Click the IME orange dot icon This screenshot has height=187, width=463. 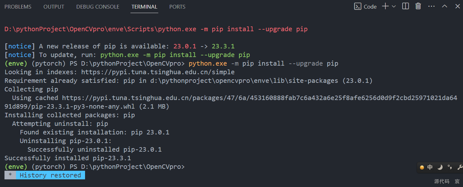[x=422, y=167]
